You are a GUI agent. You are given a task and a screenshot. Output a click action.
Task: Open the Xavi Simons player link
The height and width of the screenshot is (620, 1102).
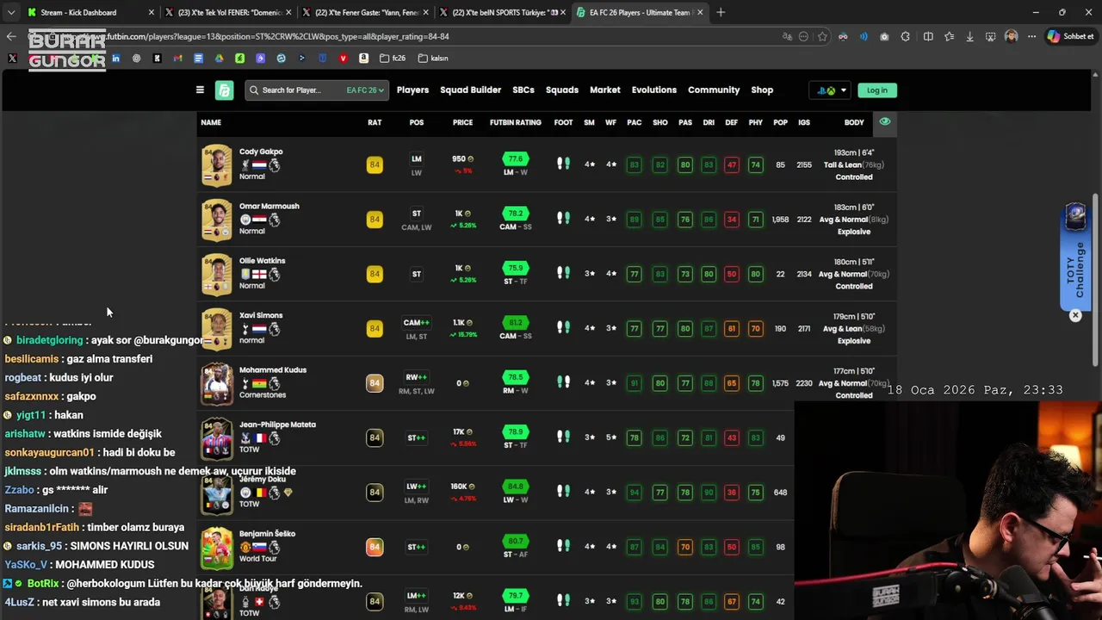[x=261, y=315]
